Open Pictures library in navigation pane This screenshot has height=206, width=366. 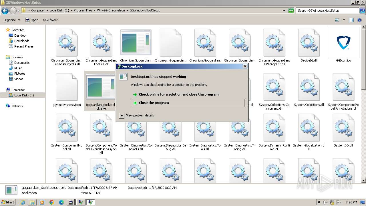click(x=20, y=74)
